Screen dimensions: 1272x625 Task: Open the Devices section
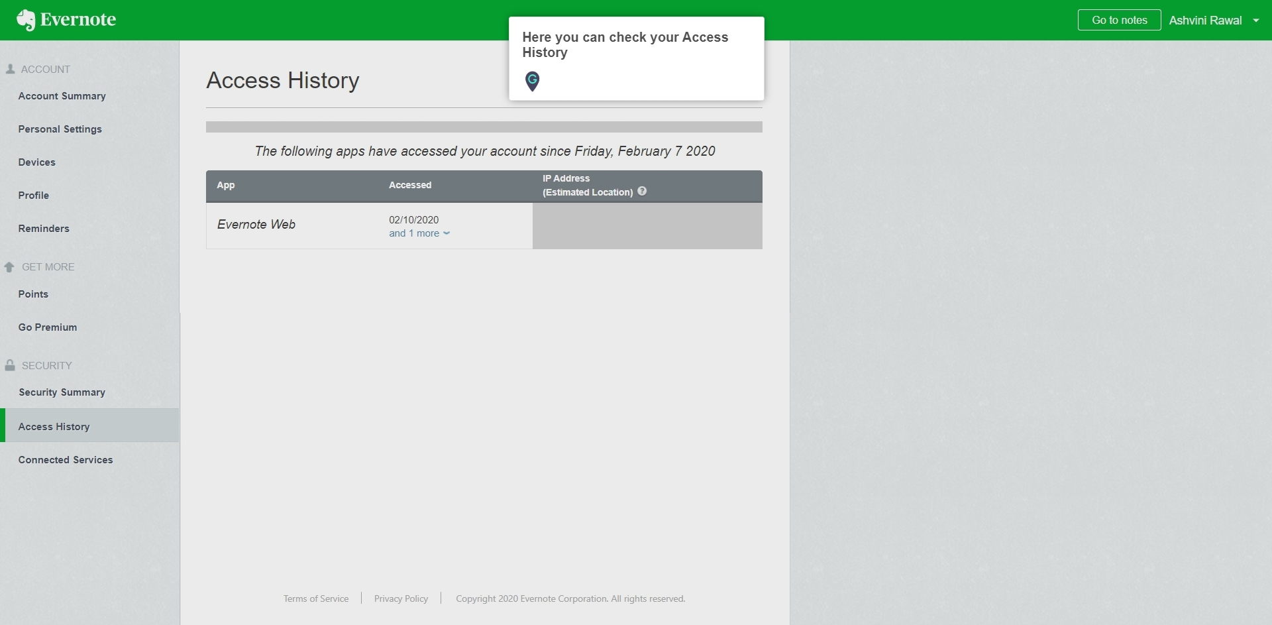click(x=36, y=162)
